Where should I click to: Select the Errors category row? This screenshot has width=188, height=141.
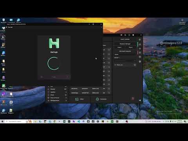[x=57, y=95]
